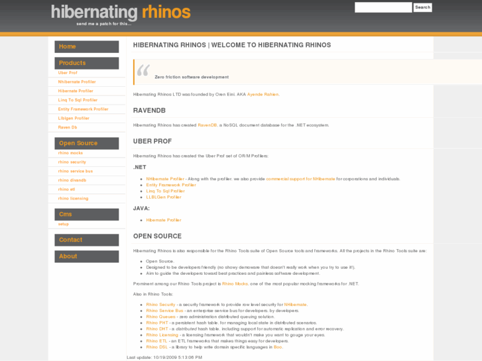Open the Rhino DHT link
This screenshot has height=361, width=482.
tap(157, 329)
